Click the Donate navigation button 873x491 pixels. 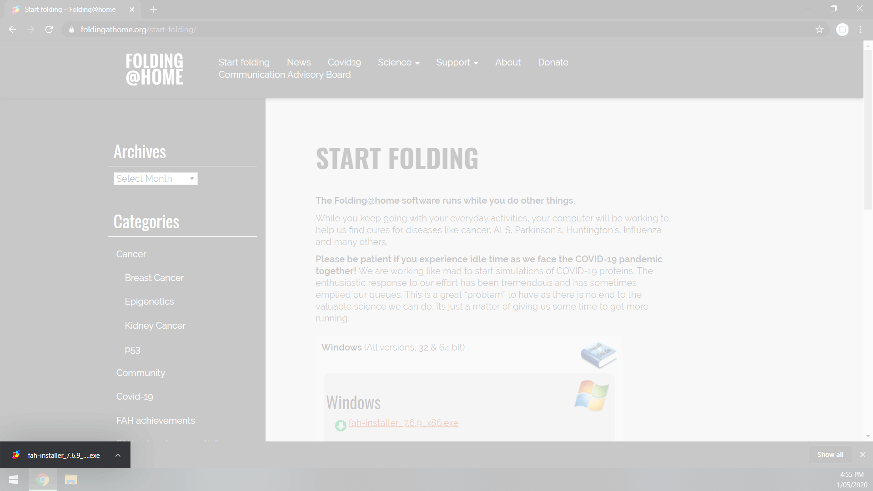point(552,62)
